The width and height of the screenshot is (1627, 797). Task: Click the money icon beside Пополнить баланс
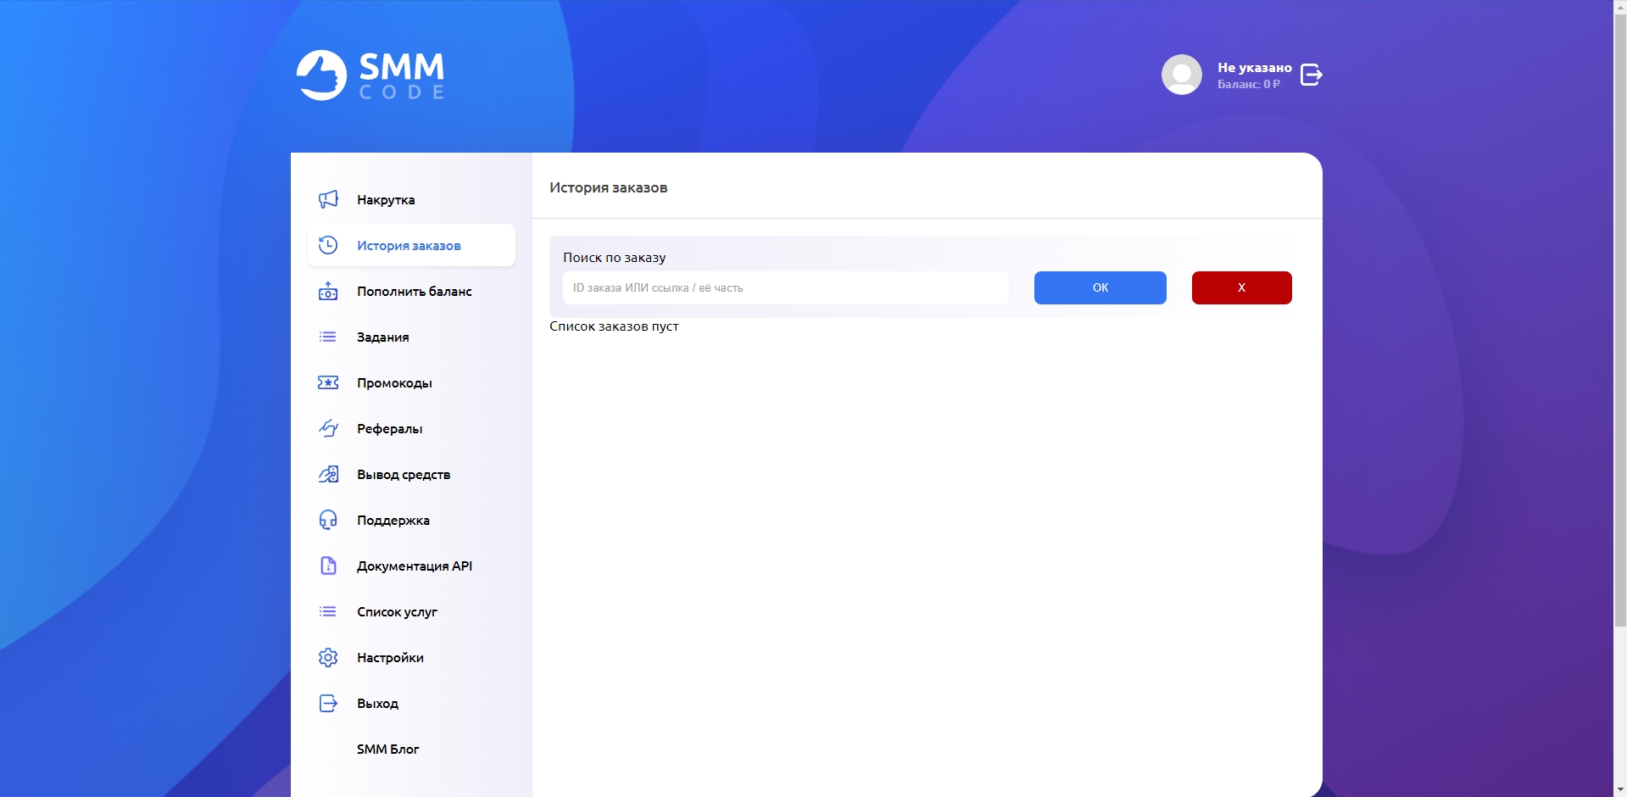[328, 291]
